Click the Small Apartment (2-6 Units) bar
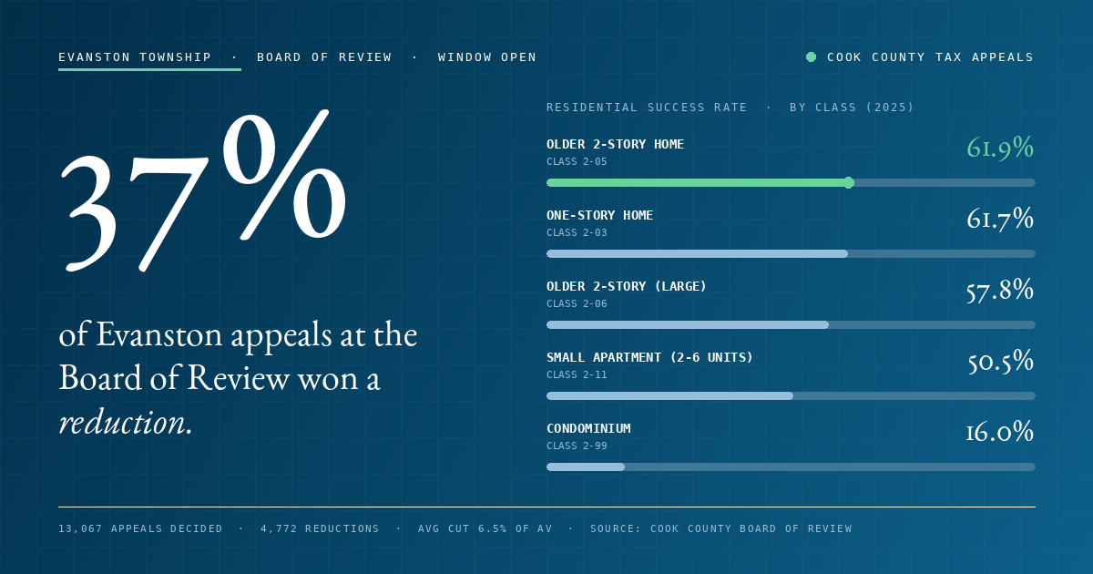Screen dimensions: 1093x574 pyautogui.click(x=791, y=395)
